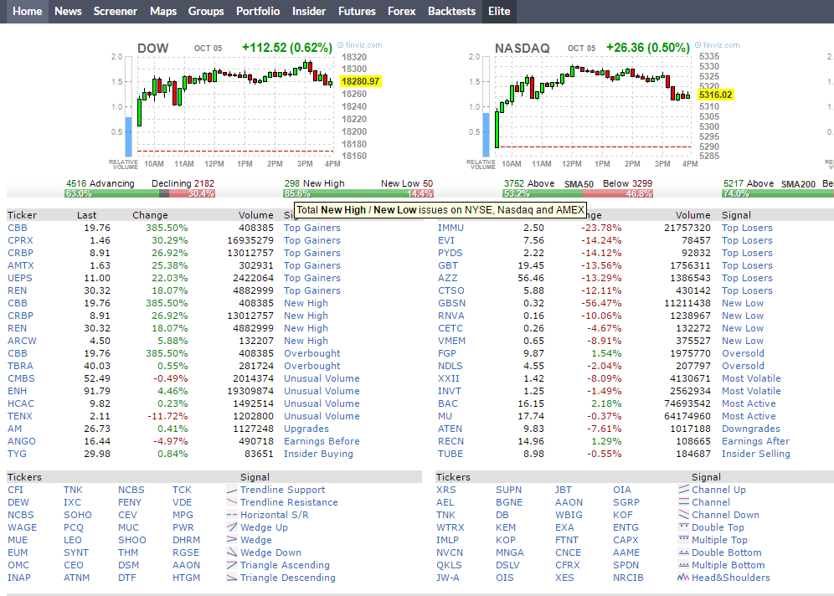Click the Unusual Volume signal for TENX

click(x=322, y=416)
